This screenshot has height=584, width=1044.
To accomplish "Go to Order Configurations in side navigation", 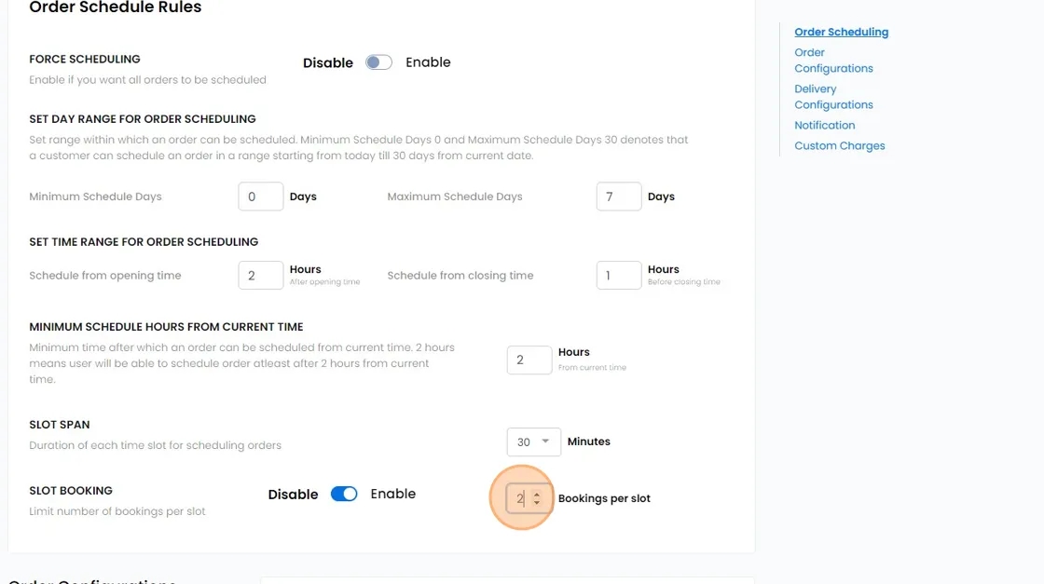I will [x=833, y=61].
